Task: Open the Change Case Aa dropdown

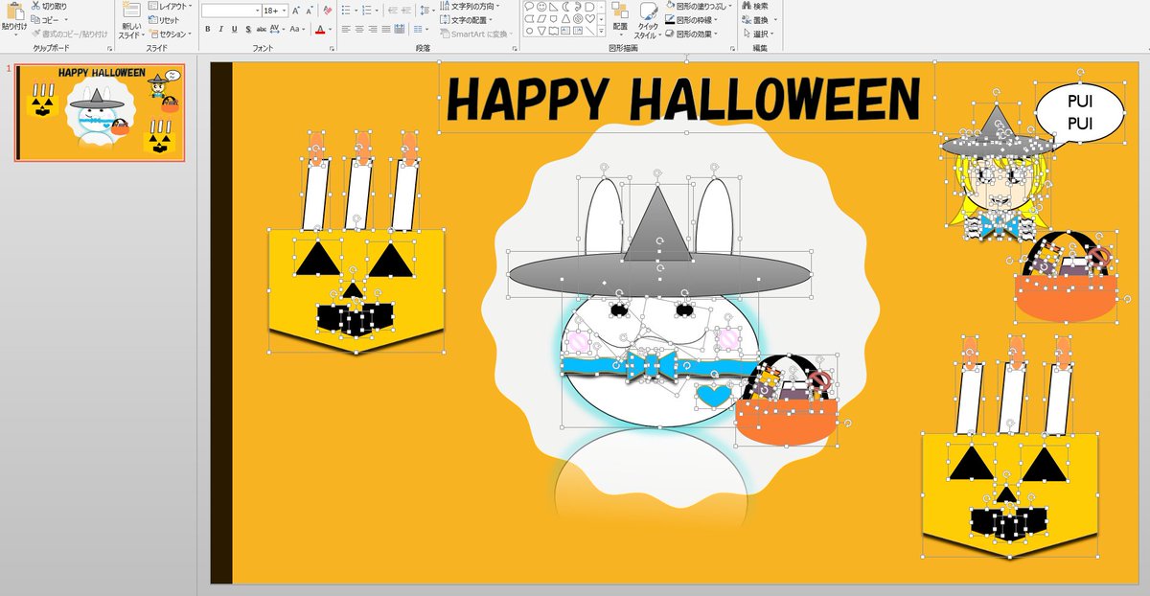Action: click(297, 29)
